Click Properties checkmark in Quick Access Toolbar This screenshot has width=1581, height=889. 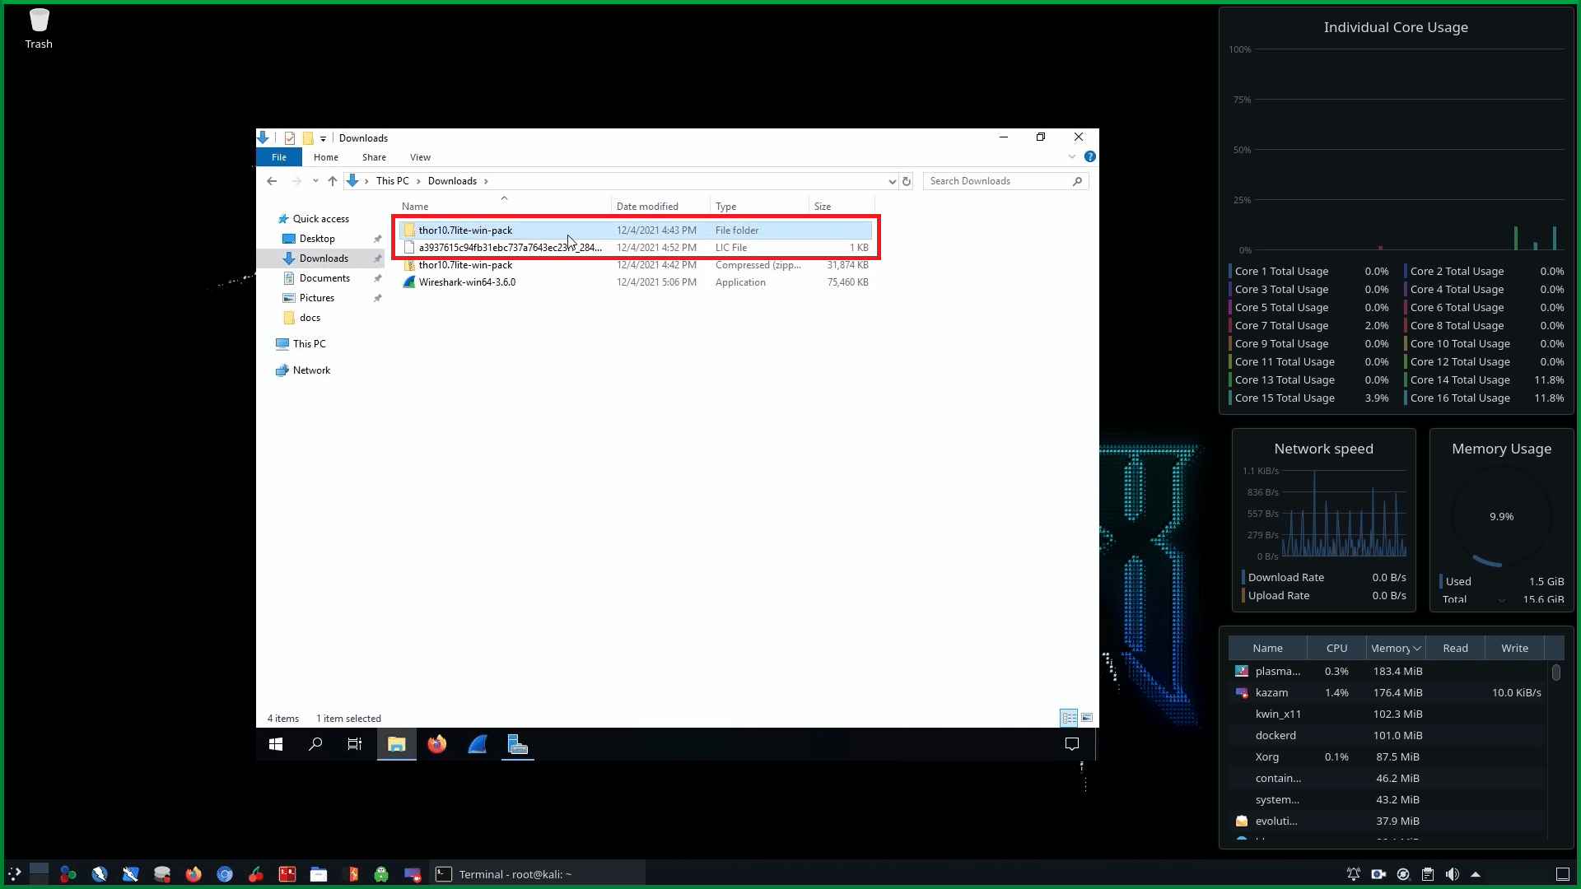[x=290, y=138]
